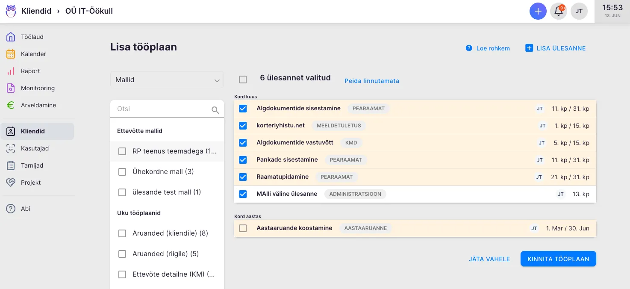Check the Aastaaruande koostamine checkbox
Viewport: 630px width, 289px height.
(243, 228)
